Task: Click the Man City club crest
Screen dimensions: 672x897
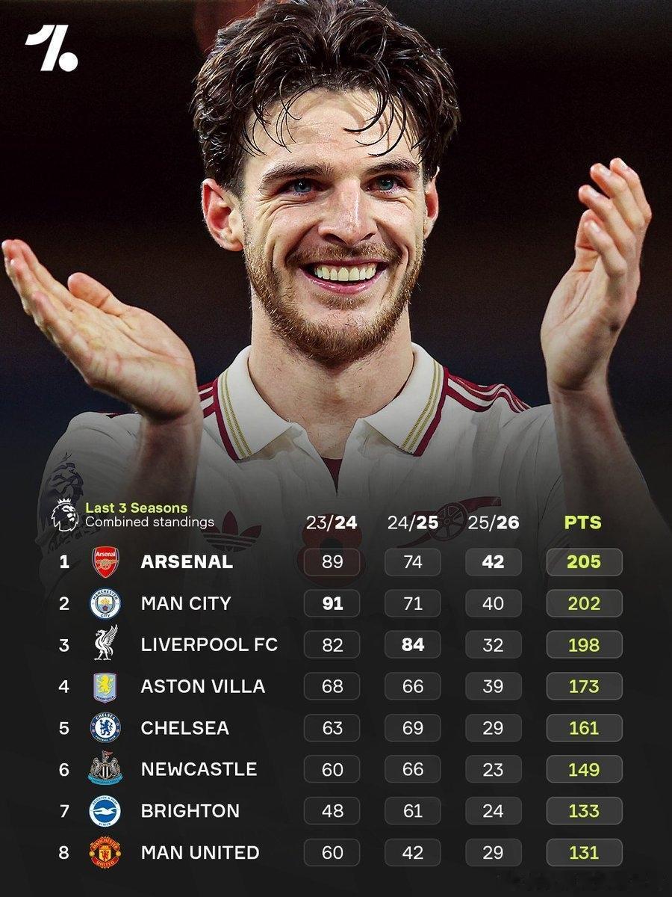Action: pyautogui.click(x=105, y=603)
